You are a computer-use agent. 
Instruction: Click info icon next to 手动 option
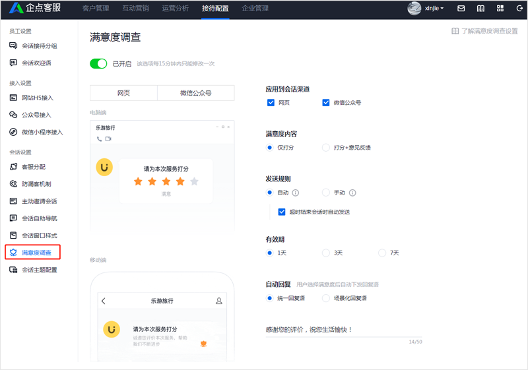click(x=352, y=193)
